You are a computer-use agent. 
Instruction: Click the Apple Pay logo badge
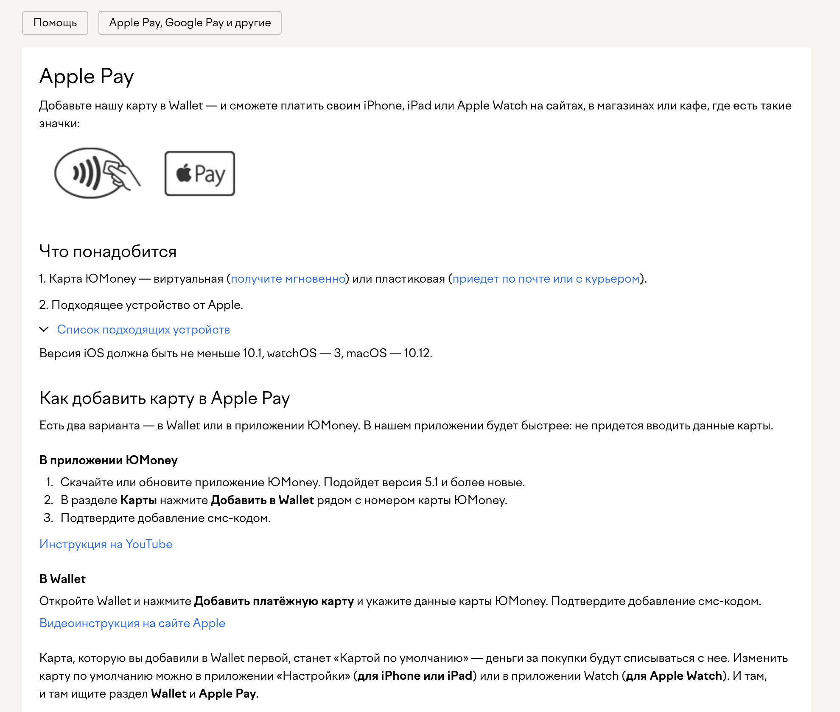coord(199,174)
